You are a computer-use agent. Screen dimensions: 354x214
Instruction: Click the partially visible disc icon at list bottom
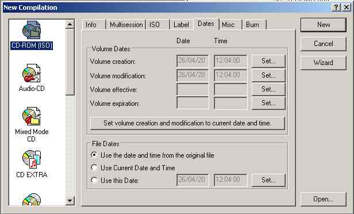32,199
